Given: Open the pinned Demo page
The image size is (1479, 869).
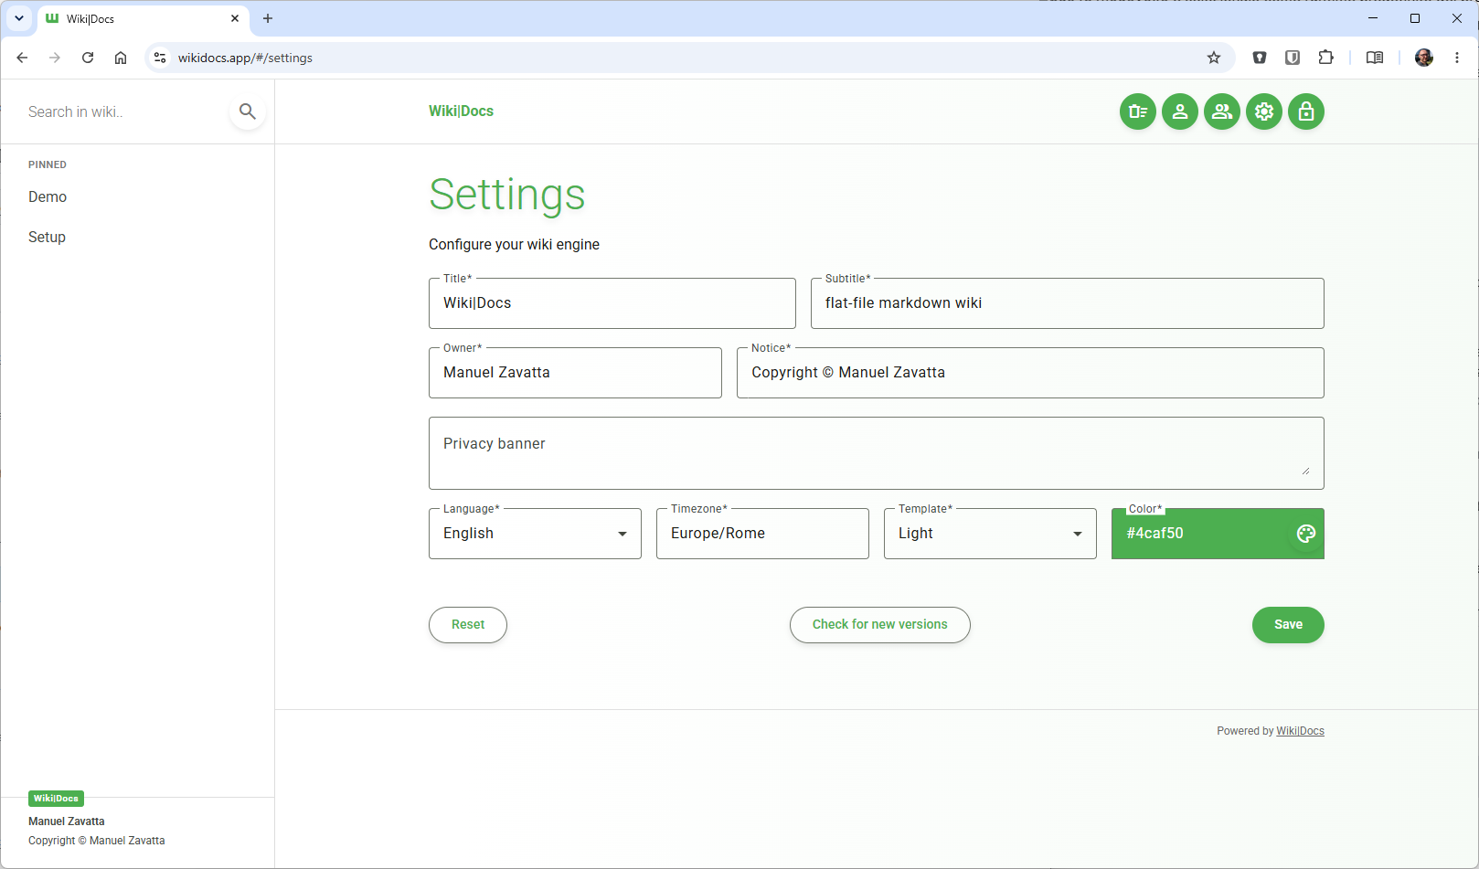Looking at the screenshot, I should pos(48,197).
